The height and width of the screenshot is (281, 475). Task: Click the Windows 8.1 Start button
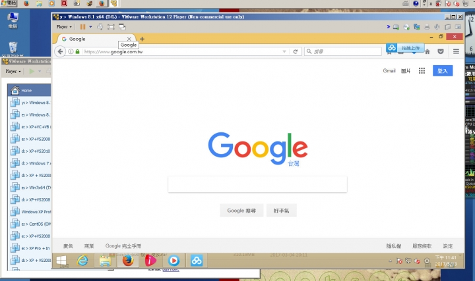click(61, 261)
